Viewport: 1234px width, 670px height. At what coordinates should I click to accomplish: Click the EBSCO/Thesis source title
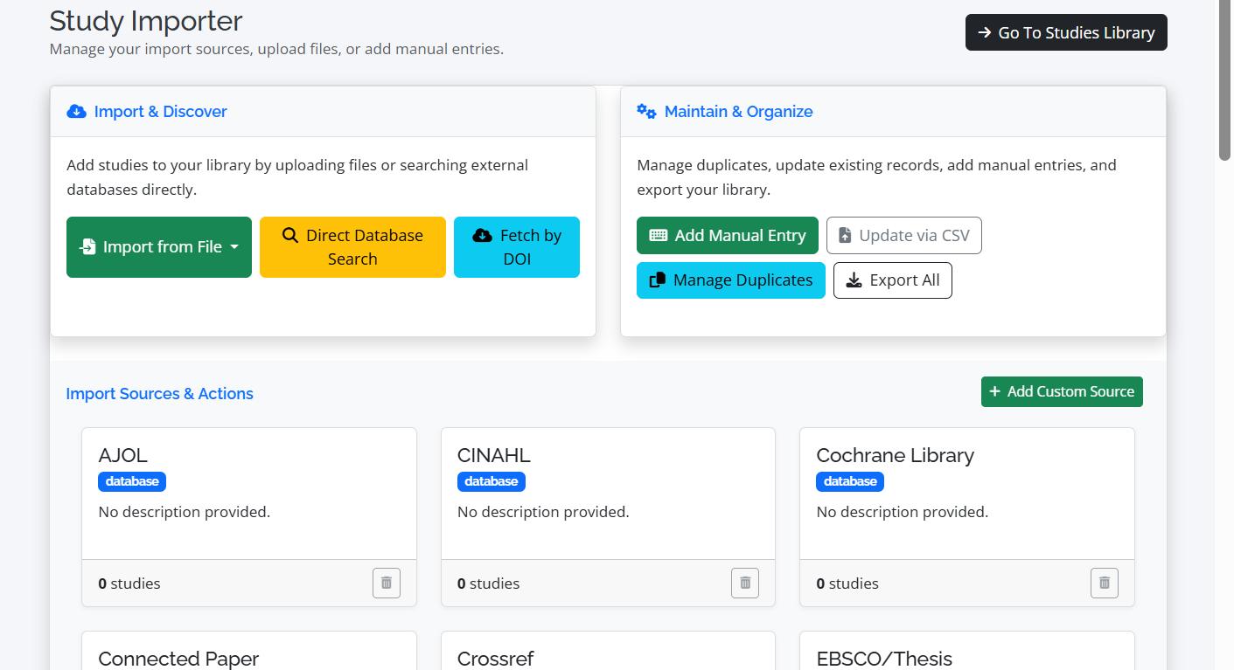click(884, 659)
